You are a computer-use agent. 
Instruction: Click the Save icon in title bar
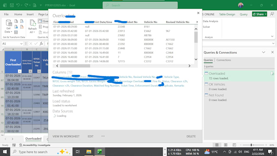12,5
